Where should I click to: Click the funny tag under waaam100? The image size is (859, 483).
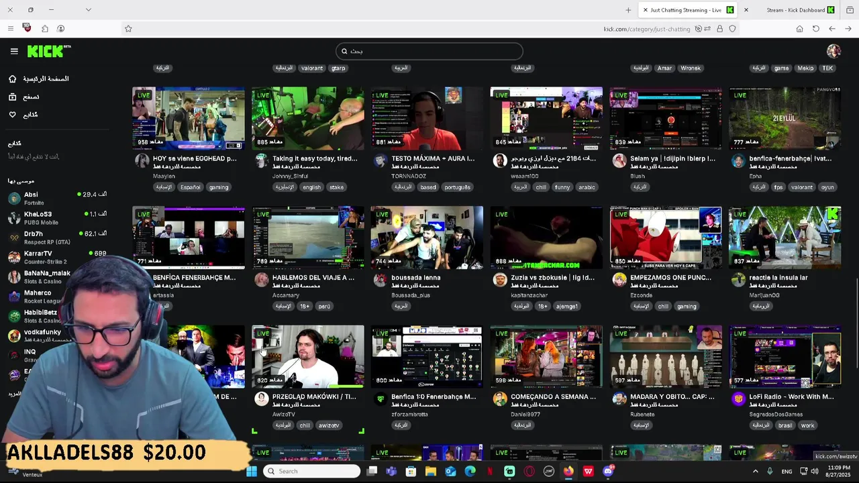click(562, 187)
